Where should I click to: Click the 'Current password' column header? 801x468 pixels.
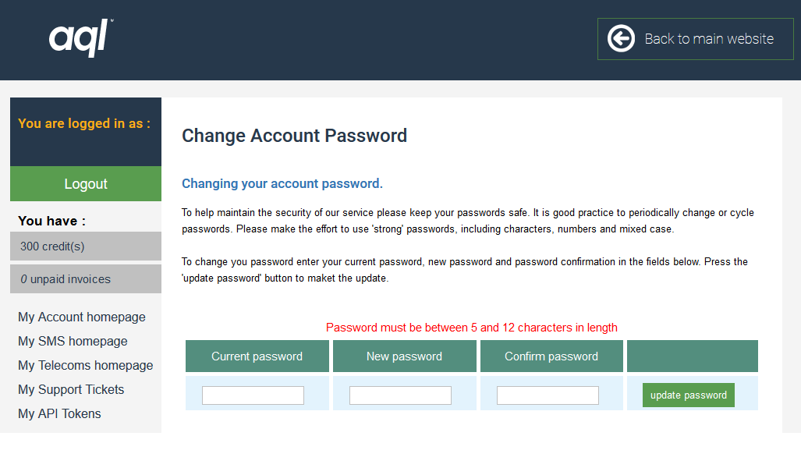pyautogui.click(x=257, y=356)
